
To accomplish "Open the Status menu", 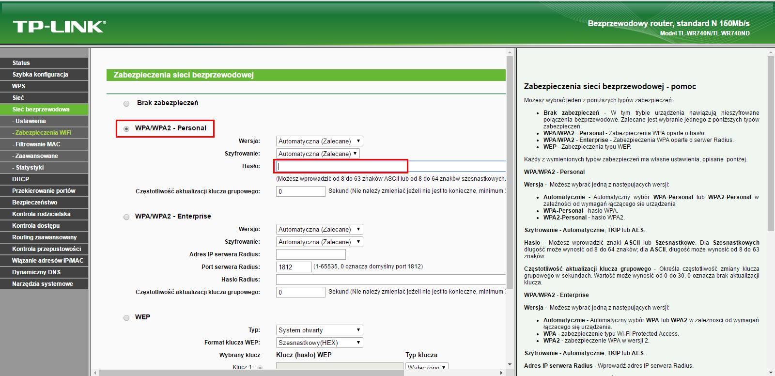I will (44, 63).
